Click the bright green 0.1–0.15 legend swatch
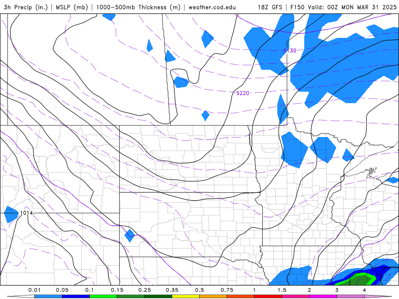Viewport: 399px width, 299px height. pos(103,297)
